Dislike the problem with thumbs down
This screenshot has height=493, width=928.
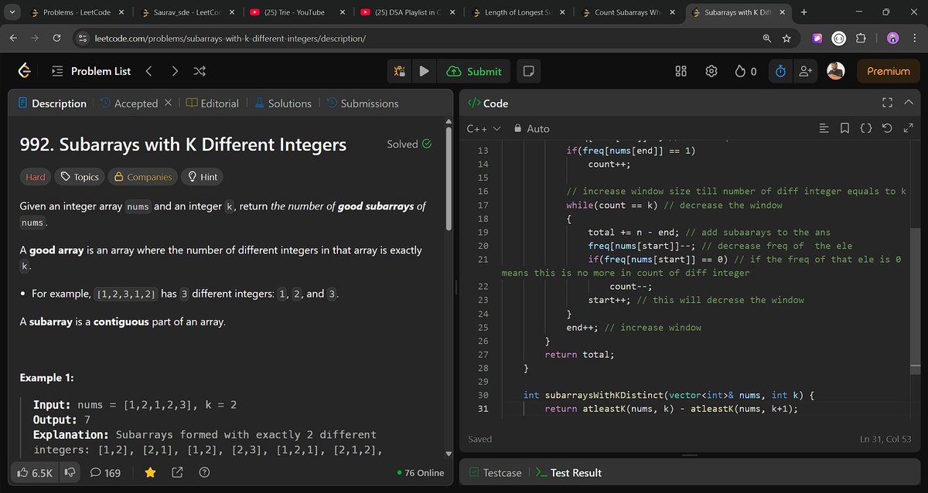click(70, 472)
